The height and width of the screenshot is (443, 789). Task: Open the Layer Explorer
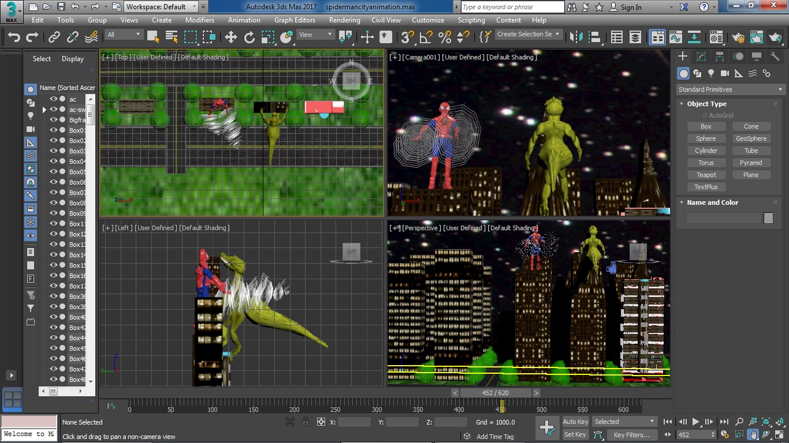click(x=635, y=37)
